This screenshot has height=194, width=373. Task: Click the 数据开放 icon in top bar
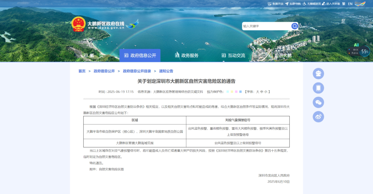[269, 4]
